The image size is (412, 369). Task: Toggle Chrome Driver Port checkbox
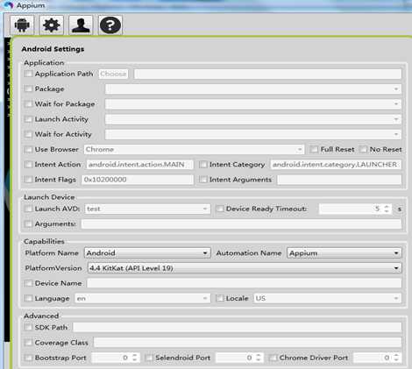click(273, 358)
